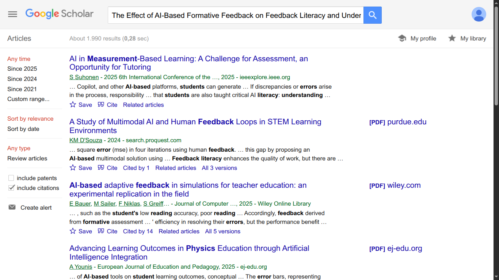
Task: Click Cite quote icon for D'Souza article
Action: [x=101, y=168]
